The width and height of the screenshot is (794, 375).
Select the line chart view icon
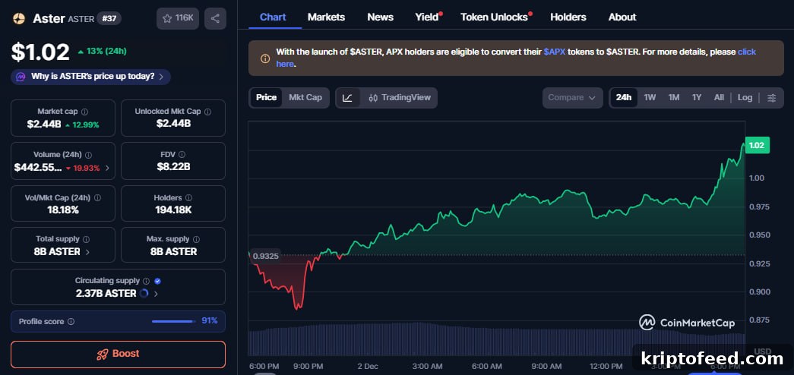(347, 98)
